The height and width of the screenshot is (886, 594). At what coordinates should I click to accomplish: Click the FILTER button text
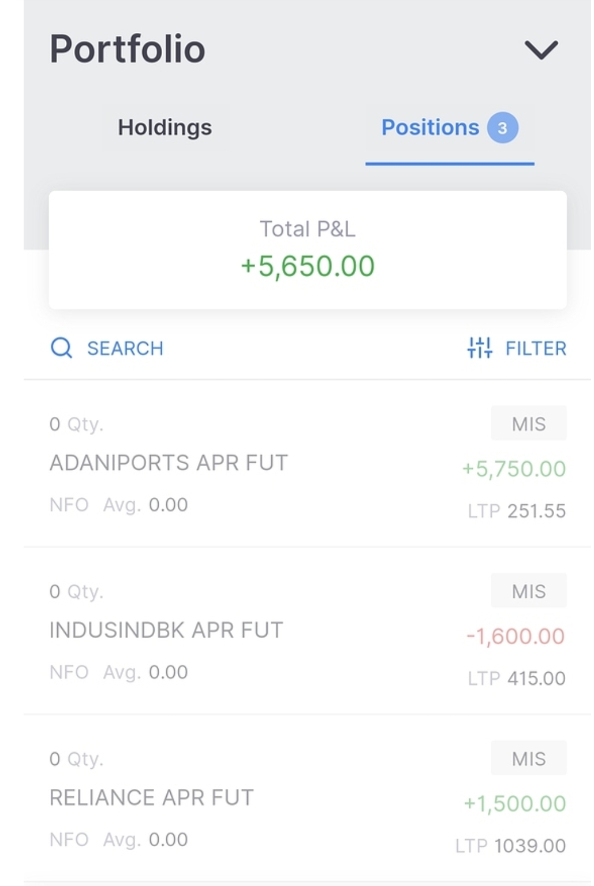click(536, 348)
